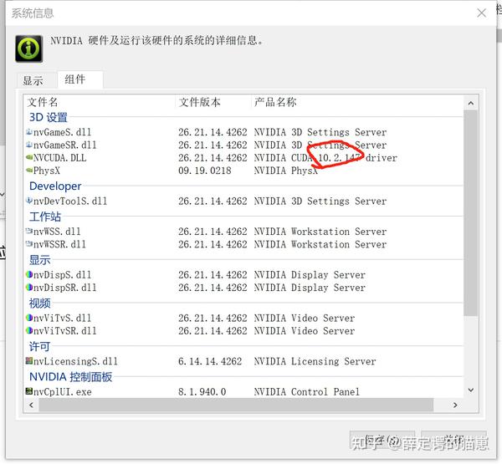Screen dimensions: 502x464
Task: Sort by the 文件版本 column header
Action: click(199, 102)
